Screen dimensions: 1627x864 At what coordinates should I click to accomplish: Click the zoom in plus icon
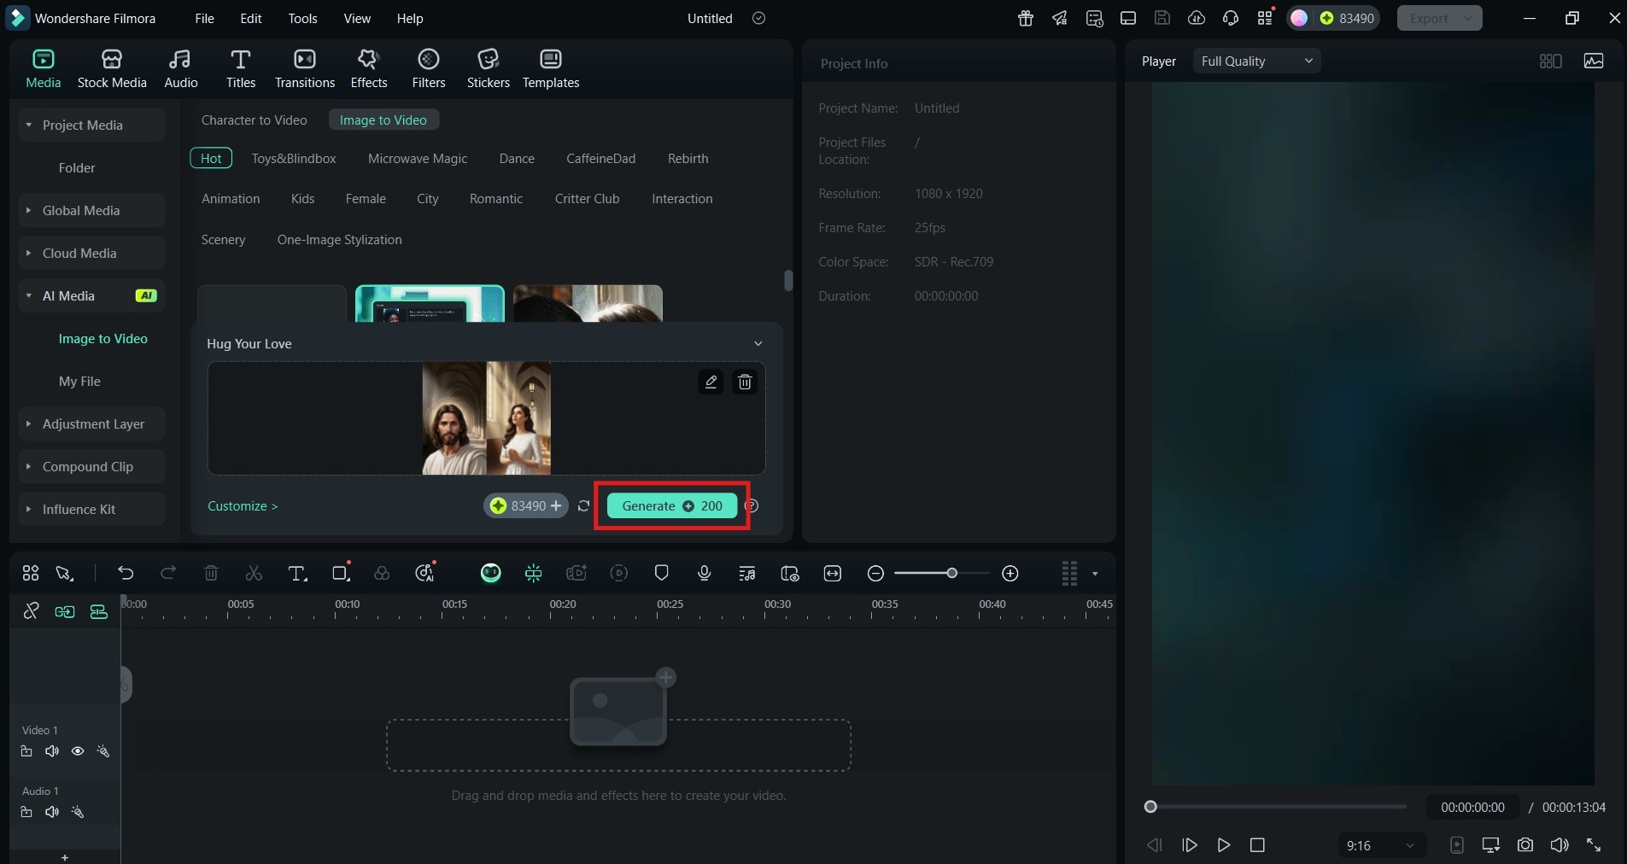(1010, 573)
